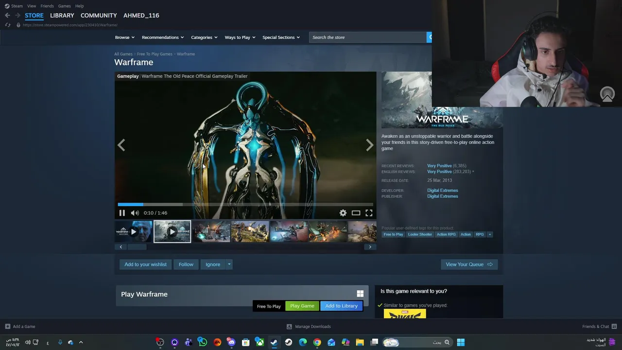Expand the Recommendations dropdown
The height and width of the screenshot is (350, 622).
163,37
